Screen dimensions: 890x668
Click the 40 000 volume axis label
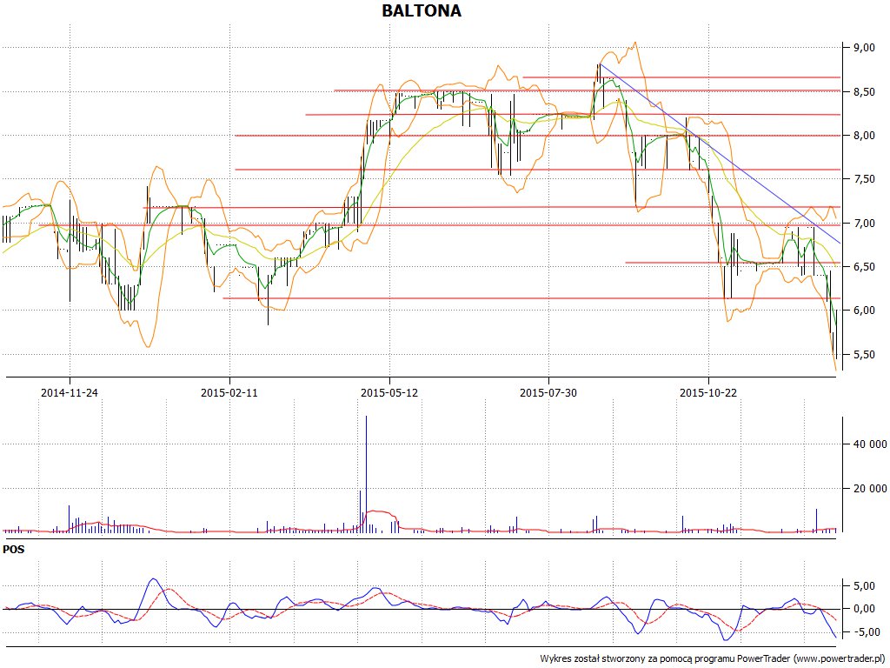[870, 444]
